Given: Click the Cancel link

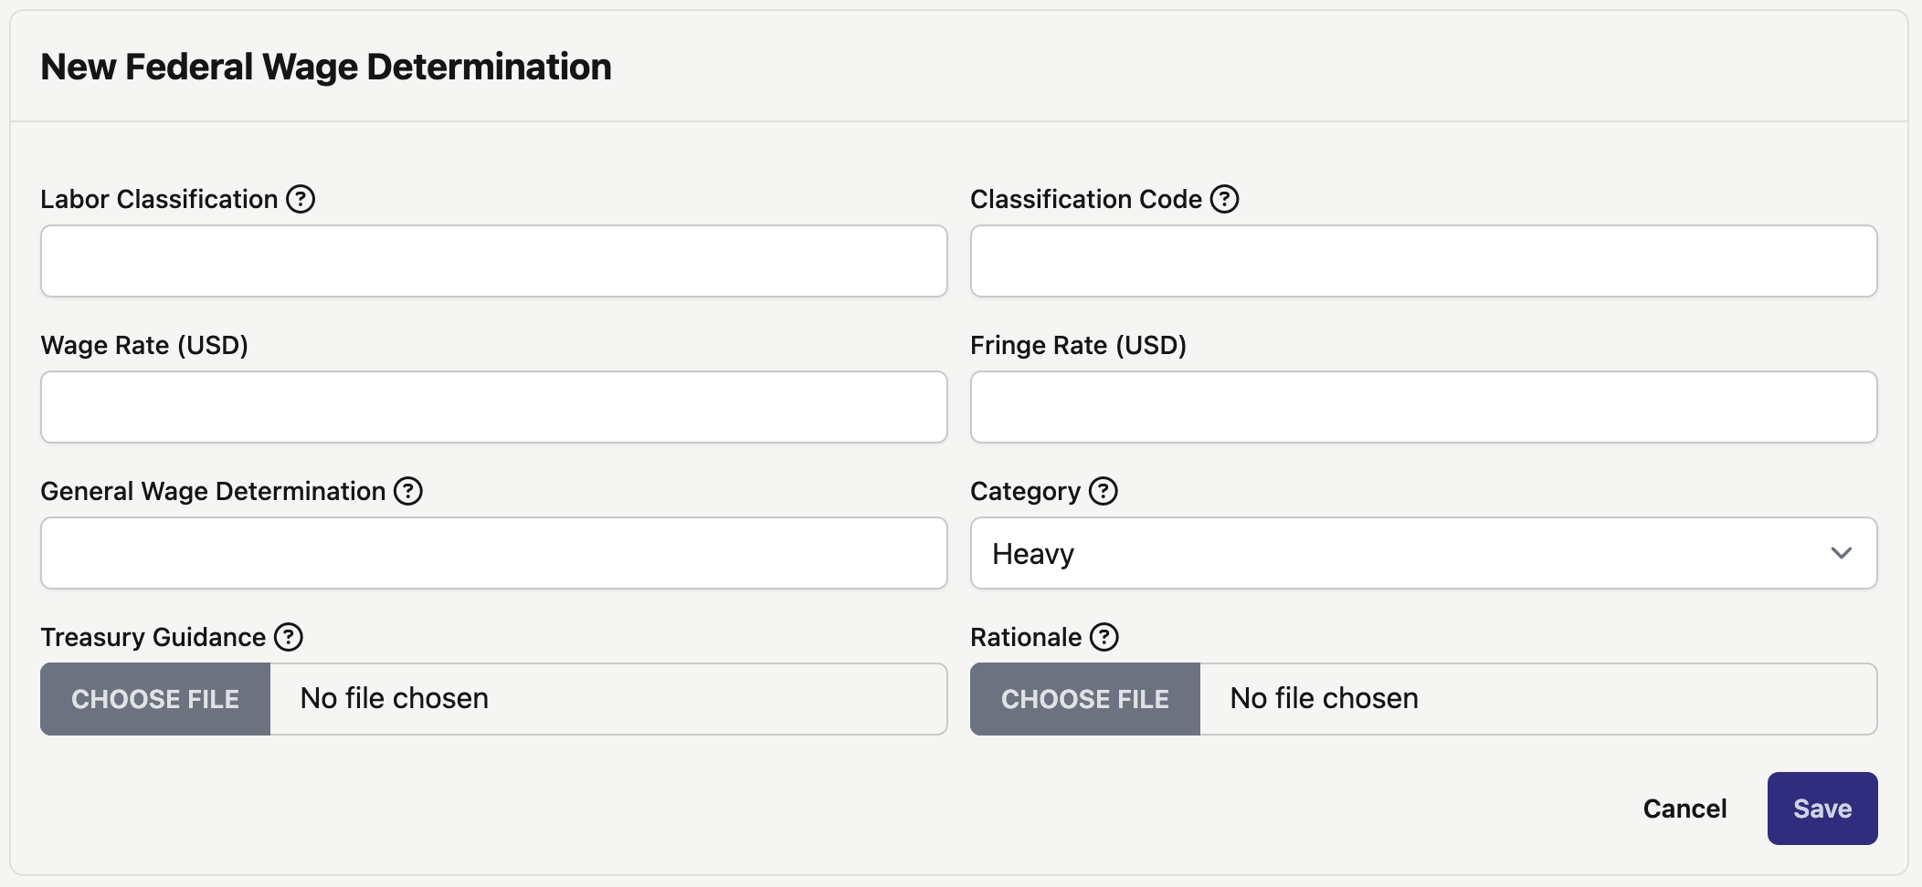Looking at the screenshot, I should pyautogui.click(x=1684, y=809).
